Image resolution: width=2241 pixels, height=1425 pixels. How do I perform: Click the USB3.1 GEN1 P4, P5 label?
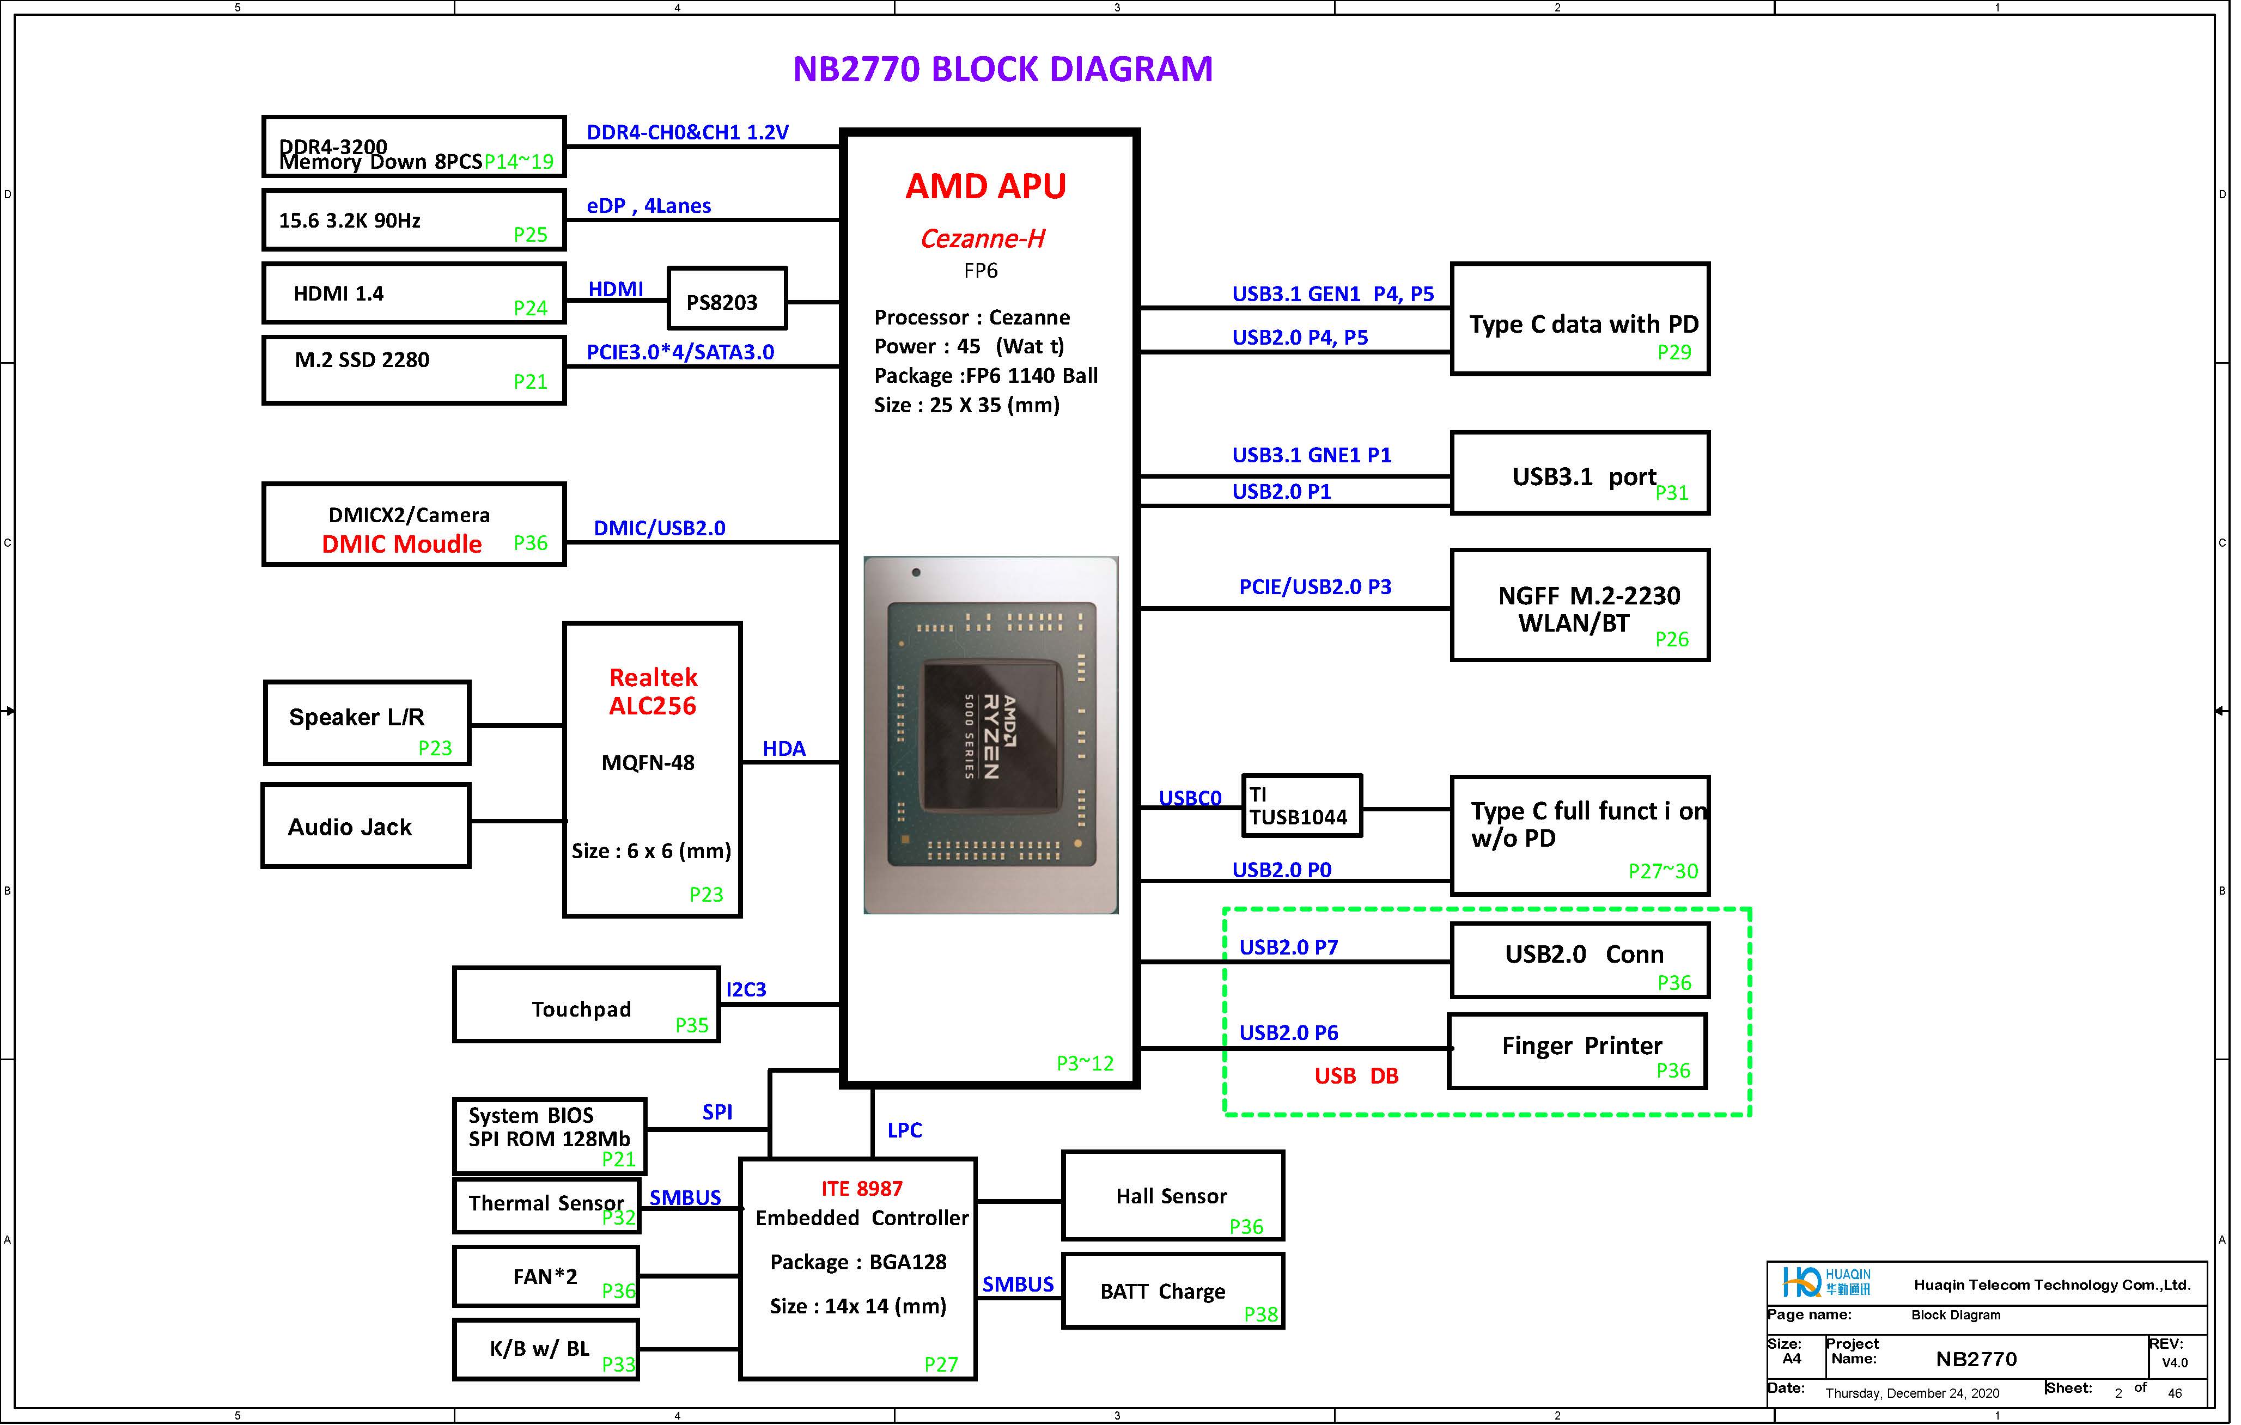(1333, 294)
